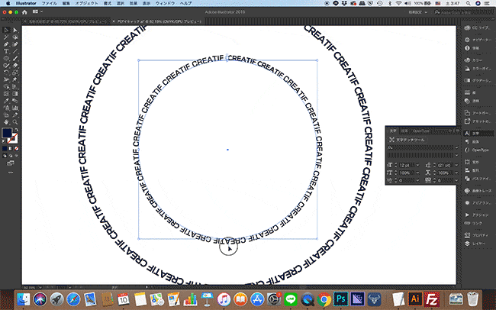Screen dimensions: 496x310
Task: Change the screen mode button
Action: coord(11,163)
